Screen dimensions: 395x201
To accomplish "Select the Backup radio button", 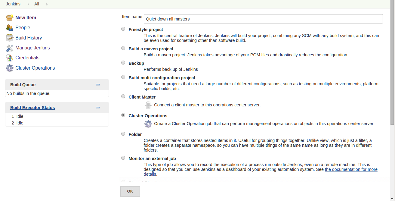I will [x=123, y=63].
